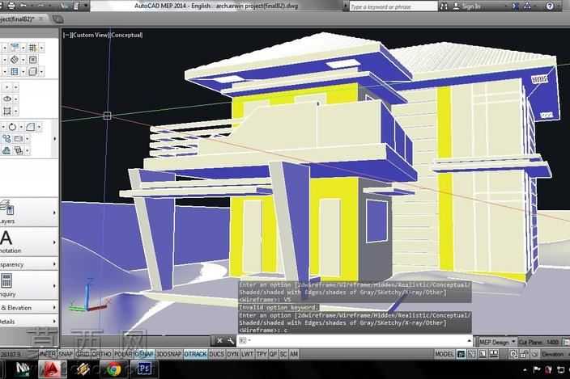The width and height of the screenshot is (570, 379).
Task: Open the AutoCAD taskbar application
Action: [x=52, y=369]
